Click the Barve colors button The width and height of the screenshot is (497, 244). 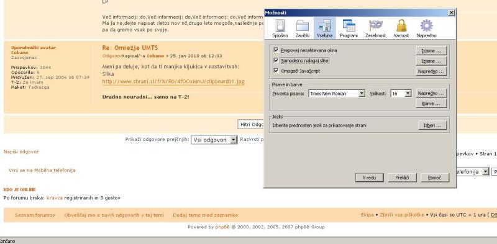point(431,104)
